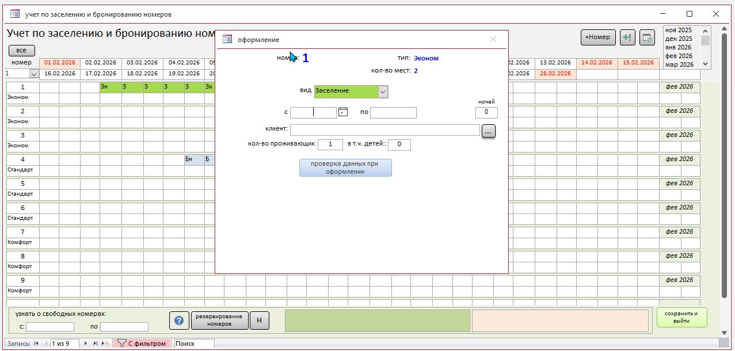The width and height of the screenshot is (735, 351).
Task: Open the calendar date picker icon
Action: (x=343, y=112)
